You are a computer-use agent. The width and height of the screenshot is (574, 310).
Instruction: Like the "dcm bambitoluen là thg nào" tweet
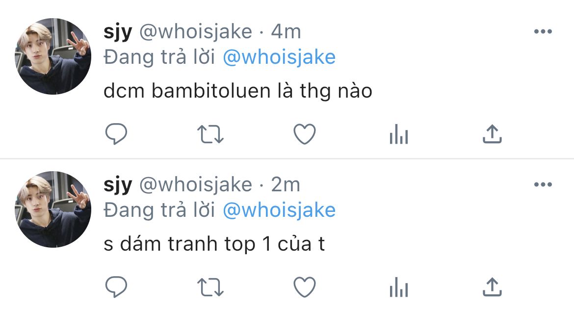pos(305,134)
